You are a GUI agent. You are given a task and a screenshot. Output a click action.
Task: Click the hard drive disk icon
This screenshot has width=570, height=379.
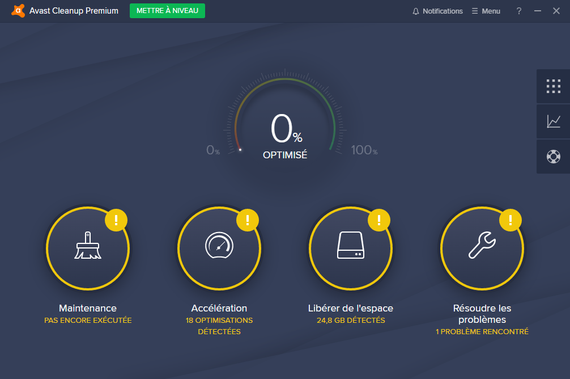[350, 247]
